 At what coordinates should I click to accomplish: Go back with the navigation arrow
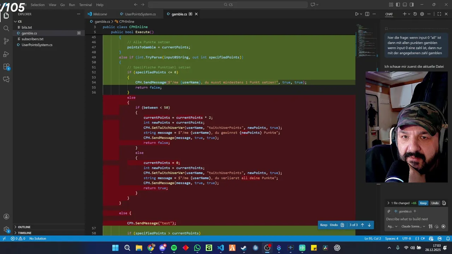click(136, 5)
